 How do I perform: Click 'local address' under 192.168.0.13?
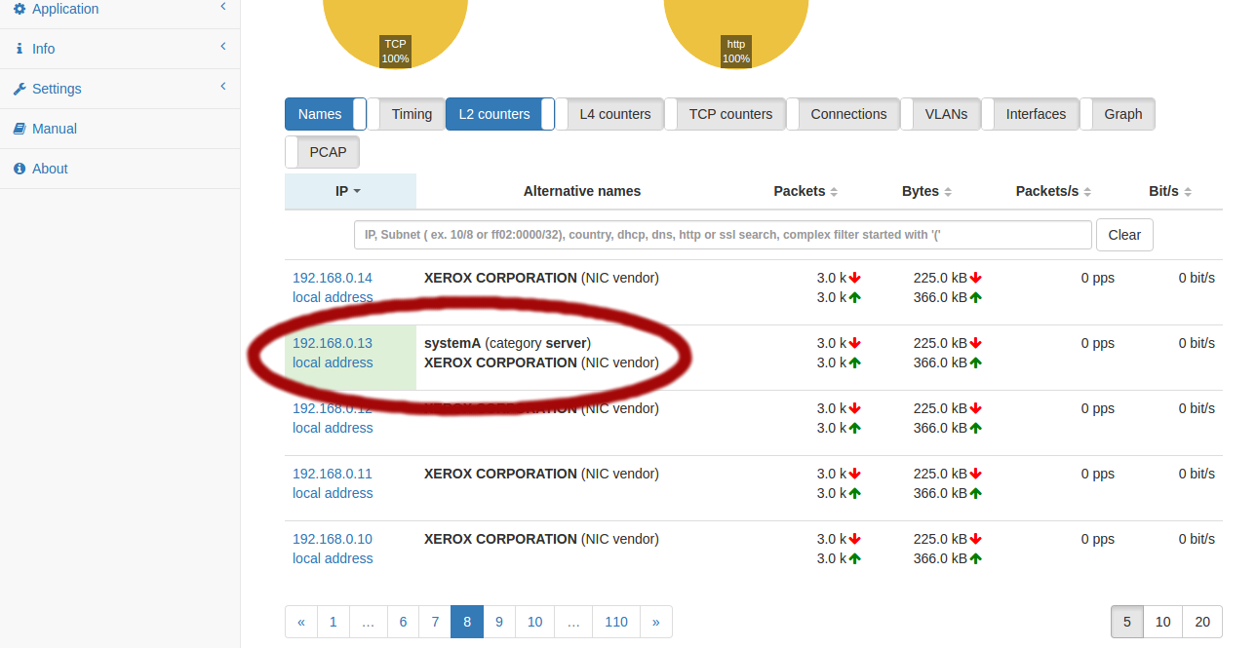point(333,362)
